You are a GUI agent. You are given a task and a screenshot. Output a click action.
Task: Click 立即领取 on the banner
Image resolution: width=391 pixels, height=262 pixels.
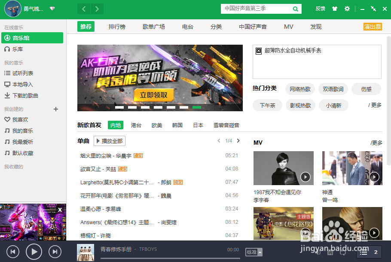tap(154, 95)
